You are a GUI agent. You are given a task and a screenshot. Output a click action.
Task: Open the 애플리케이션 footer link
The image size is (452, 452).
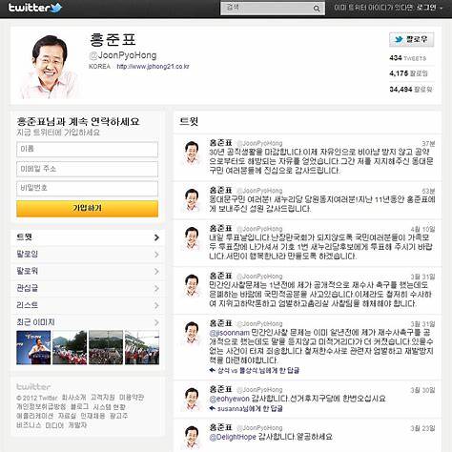(x=35, y=416)
